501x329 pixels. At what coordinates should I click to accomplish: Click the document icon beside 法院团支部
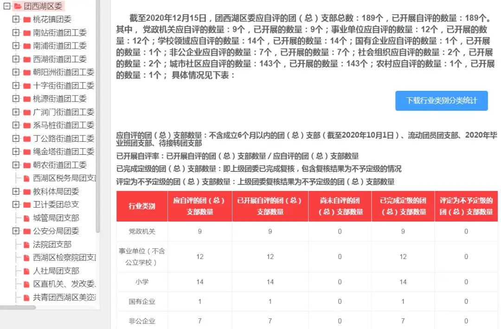(x=27, y=244)
